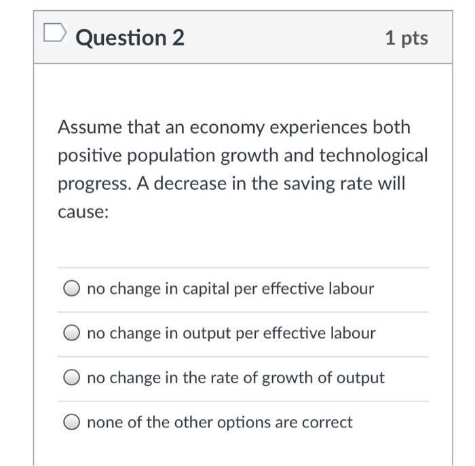
Task: Select the radio button for no change in capital
Action: [x=72, y=288]
